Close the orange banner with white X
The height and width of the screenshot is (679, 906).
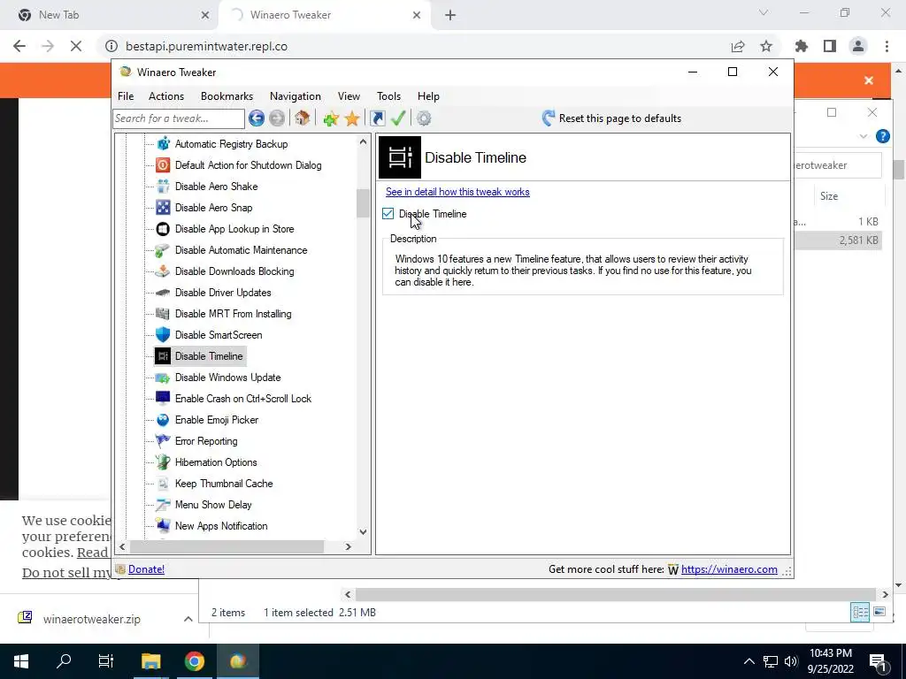point(869,80)
